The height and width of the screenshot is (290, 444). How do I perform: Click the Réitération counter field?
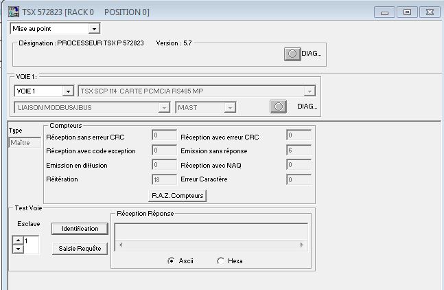coord(164,179)
